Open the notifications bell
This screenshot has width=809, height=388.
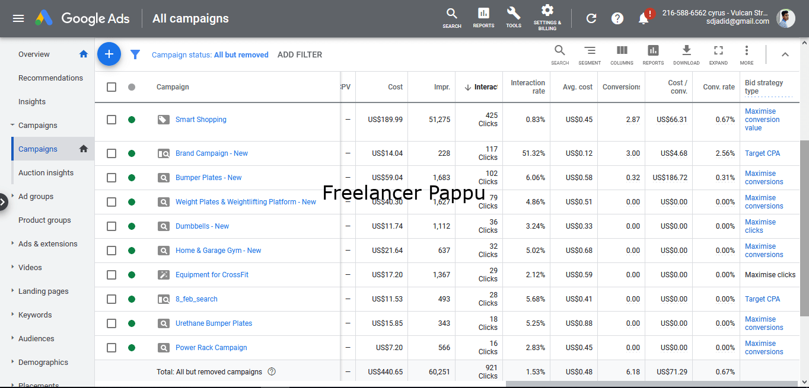tap(644, 18)
